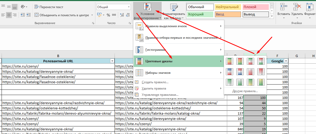This screenshot has height=134, width=316.
Task: Decrease the cell indent
Action: point(23,15)
